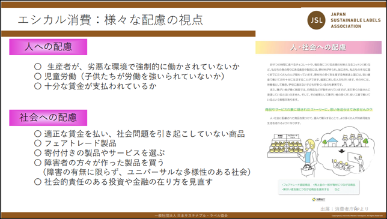
Task: Click the downward black arrow in bubble
Action: coord(341,151)
